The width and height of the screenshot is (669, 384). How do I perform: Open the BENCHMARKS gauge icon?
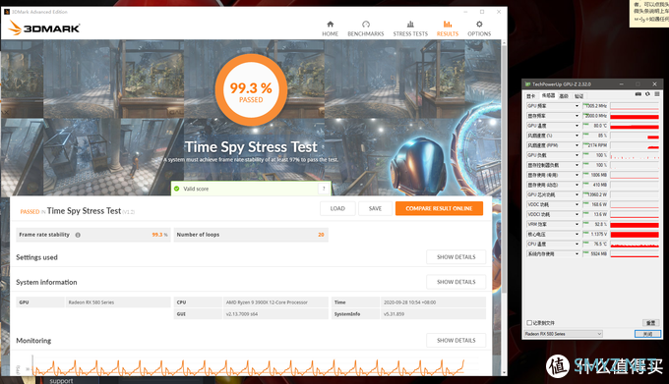click(x=366, y=25)
